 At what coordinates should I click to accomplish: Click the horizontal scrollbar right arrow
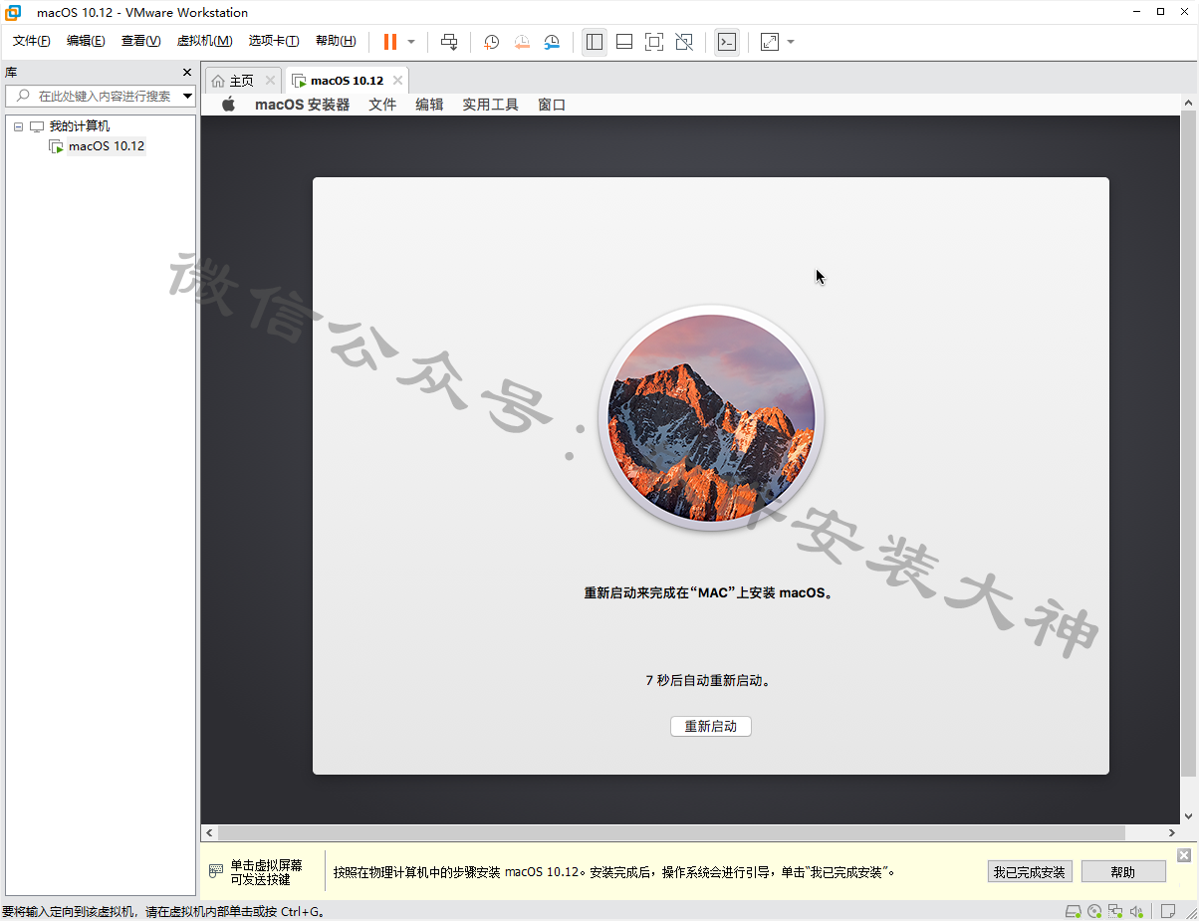(1173, 832)
